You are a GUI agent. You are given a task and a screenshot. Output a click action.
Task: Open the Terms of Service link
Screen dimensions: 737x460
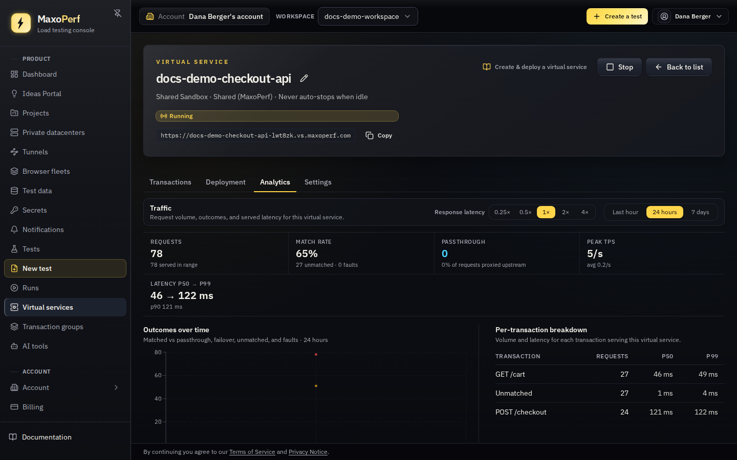point(252,452)
